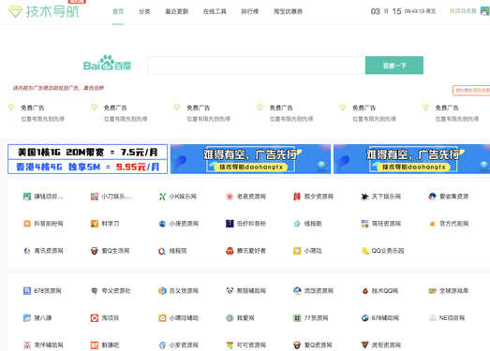
Task: Open the 美国1核1G server banner ad
Action: 87,159
